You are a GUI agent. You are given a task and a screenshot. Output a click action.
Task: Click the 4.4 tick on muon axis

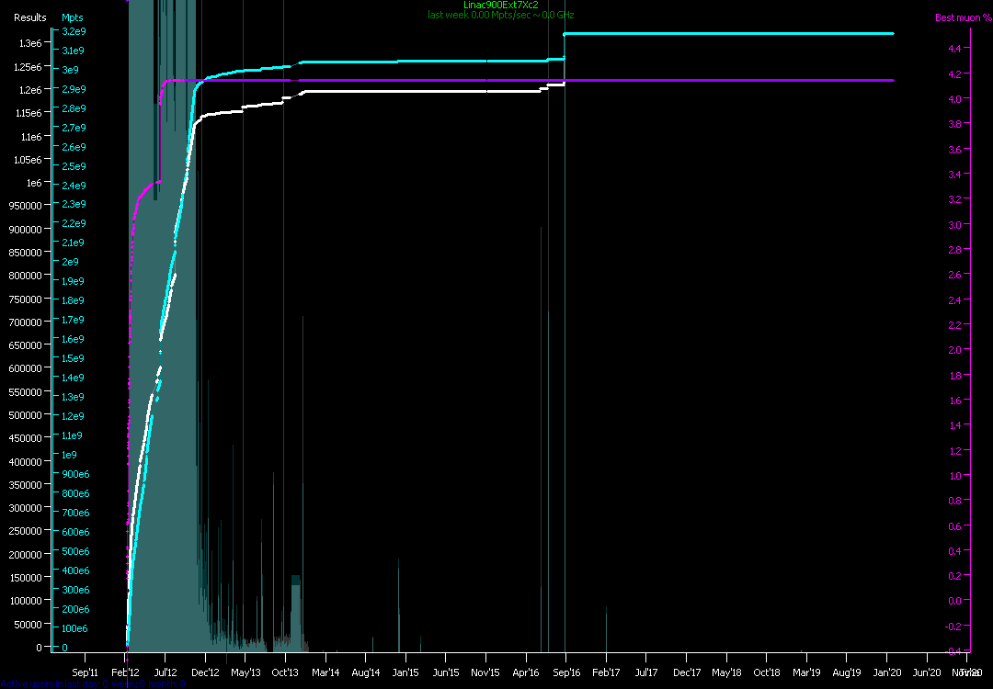click(x=953, y=48)
